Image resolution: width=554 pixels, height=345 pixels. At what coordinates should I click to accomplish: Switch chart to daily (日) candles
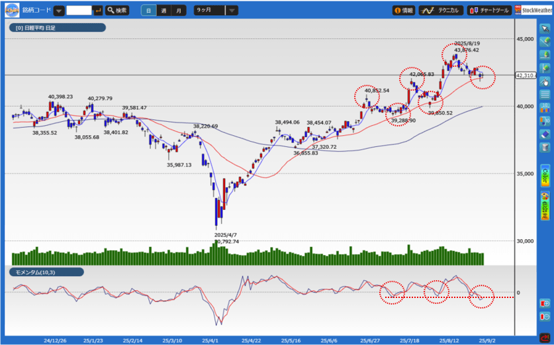point(148,11)
